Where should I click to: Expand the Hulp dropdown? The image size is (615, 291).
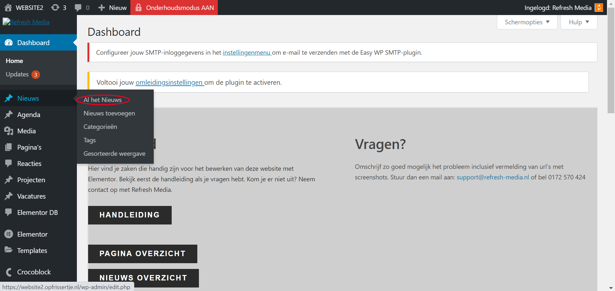coord(578,22)
